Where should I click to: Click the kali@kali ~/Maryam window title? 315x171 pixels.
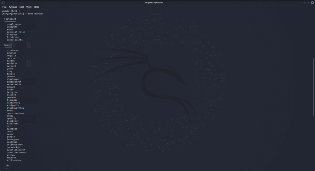coord(157,2)
